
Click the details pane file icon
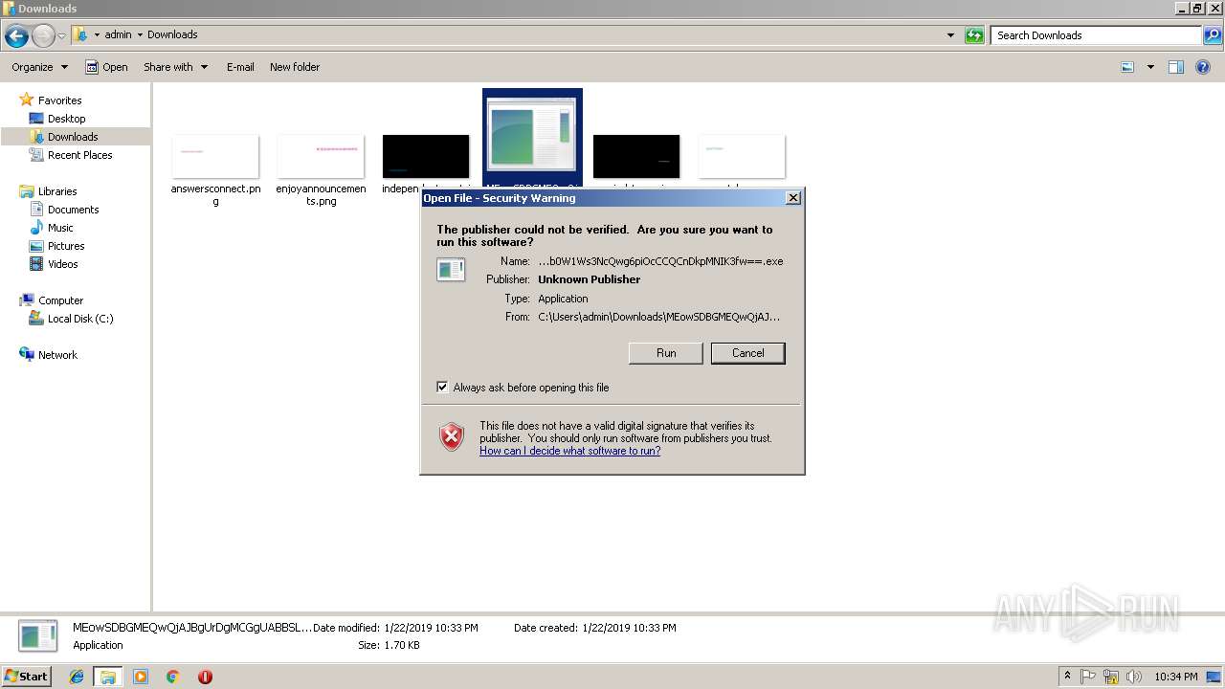click(x=38, y=635)
